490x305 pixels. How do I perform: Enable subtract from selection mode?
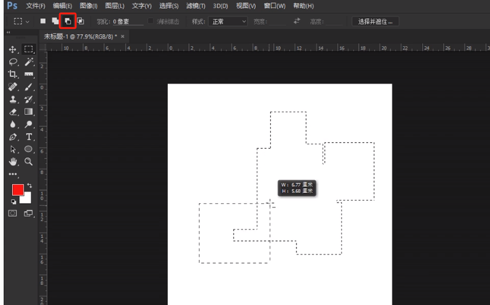point(68,21)
